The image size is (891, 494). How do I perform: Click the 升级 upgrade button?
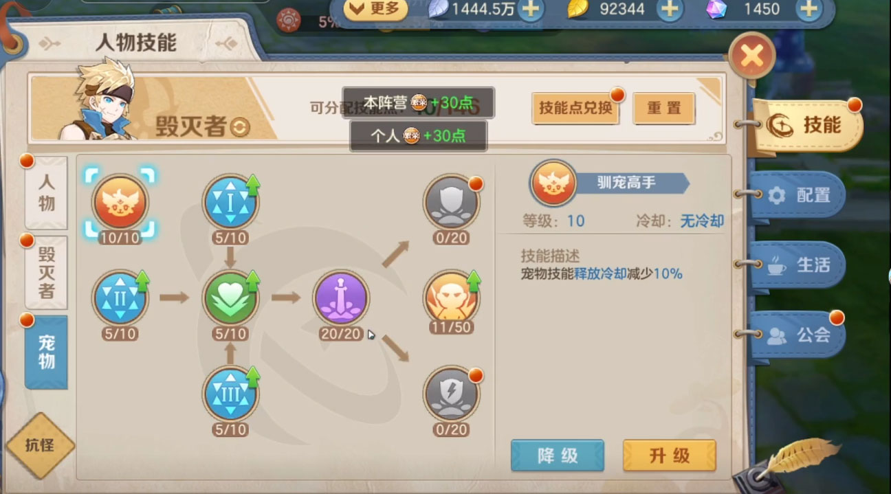(x=669, y=456)
